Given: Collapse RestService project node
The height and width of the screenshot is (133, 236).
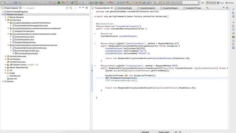Looking at the screenshot, I should point(3,14).
